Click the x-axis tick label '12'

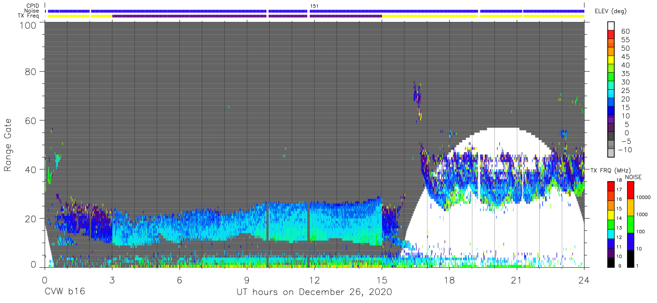pos(314,279)
